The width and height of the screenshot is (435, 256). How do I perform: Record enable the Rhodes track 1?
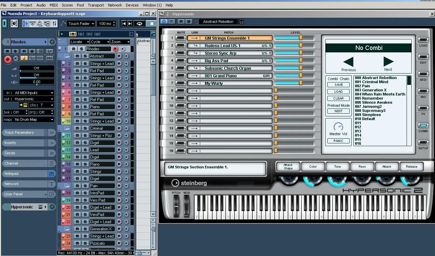115,49
